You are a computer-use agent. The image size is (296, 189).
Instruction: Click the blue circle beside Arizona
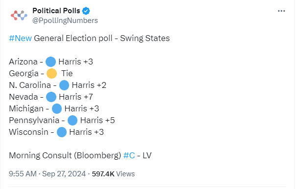(x=50, y=62)
